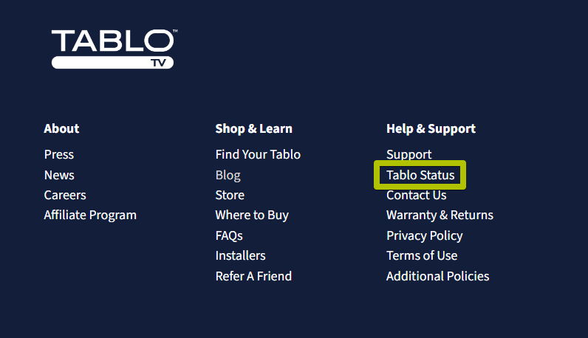The width and height of the screenshot is (588, 338).
Task: Go to the News page
Action: [59, 175]
